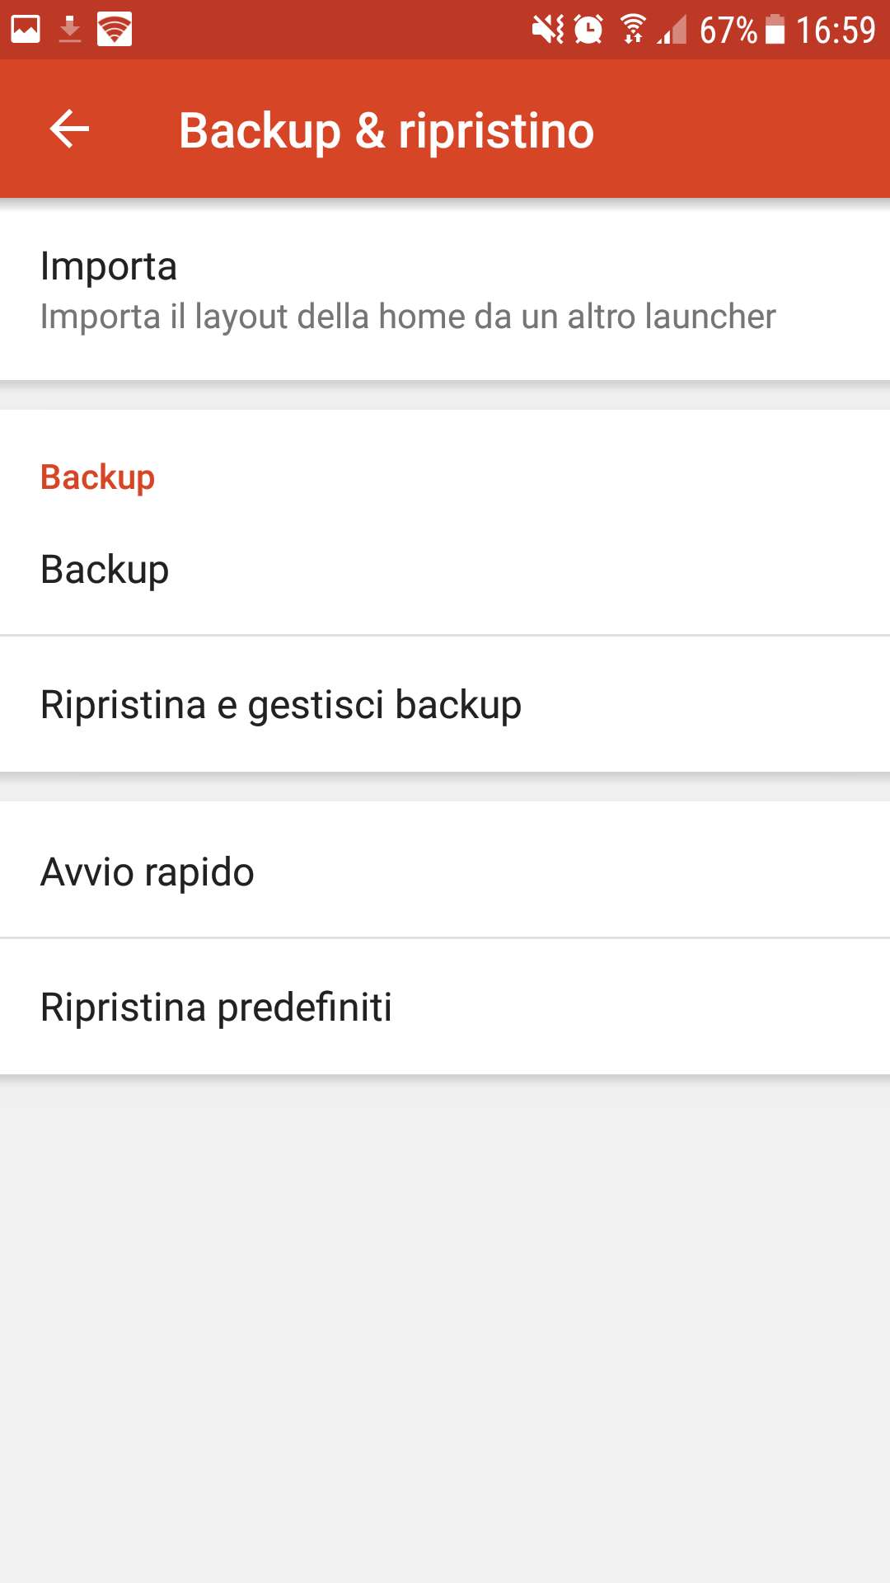Screen dimensions: 890x1583
Task: Tap the muted sound status icon
Action: click(x=547, y=30)
